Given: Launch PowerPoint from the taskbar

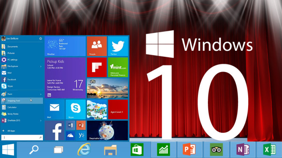Looking at the screenshot, I should tap(189, 149).
